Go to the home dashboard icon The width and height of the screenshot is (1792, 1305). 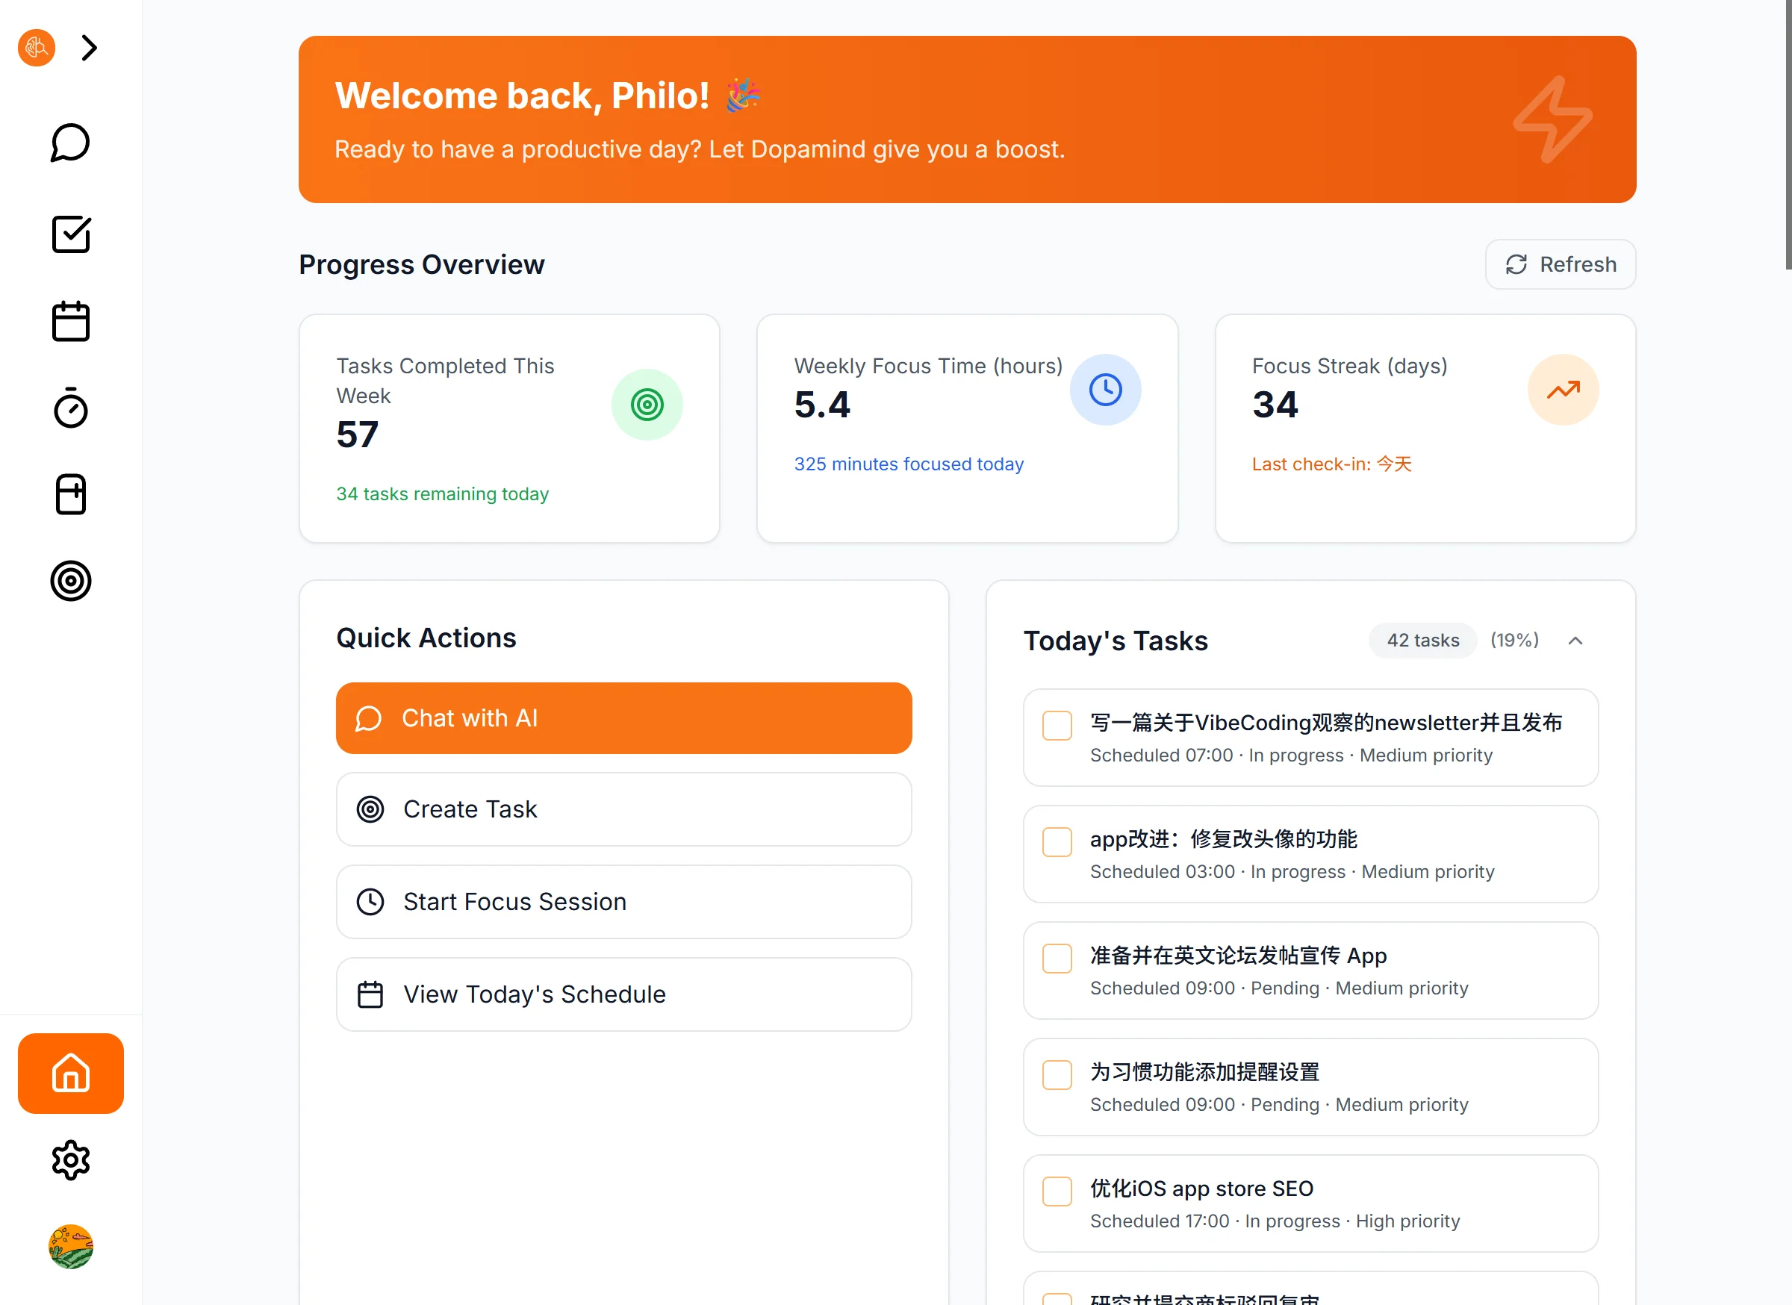tap(70, 1074)
